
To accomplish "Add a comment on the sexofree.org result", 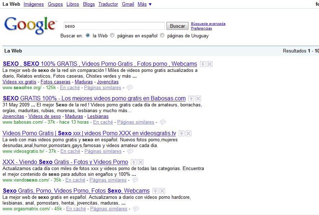I will [x=130, y=88].
